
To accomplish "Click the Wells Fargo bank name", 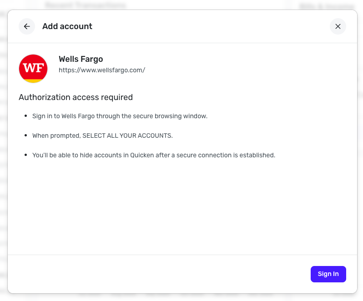I will click(81, 59).
